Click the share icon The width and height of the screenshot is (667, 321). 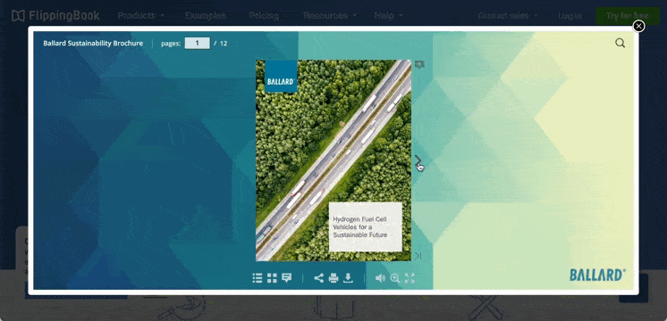318,278
